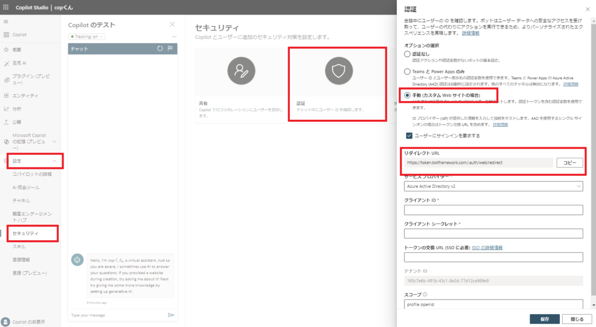The height and width of the screenshot is (327, 596).
Task: Click the 認証 shield icon card
Action: pos(339,70)
